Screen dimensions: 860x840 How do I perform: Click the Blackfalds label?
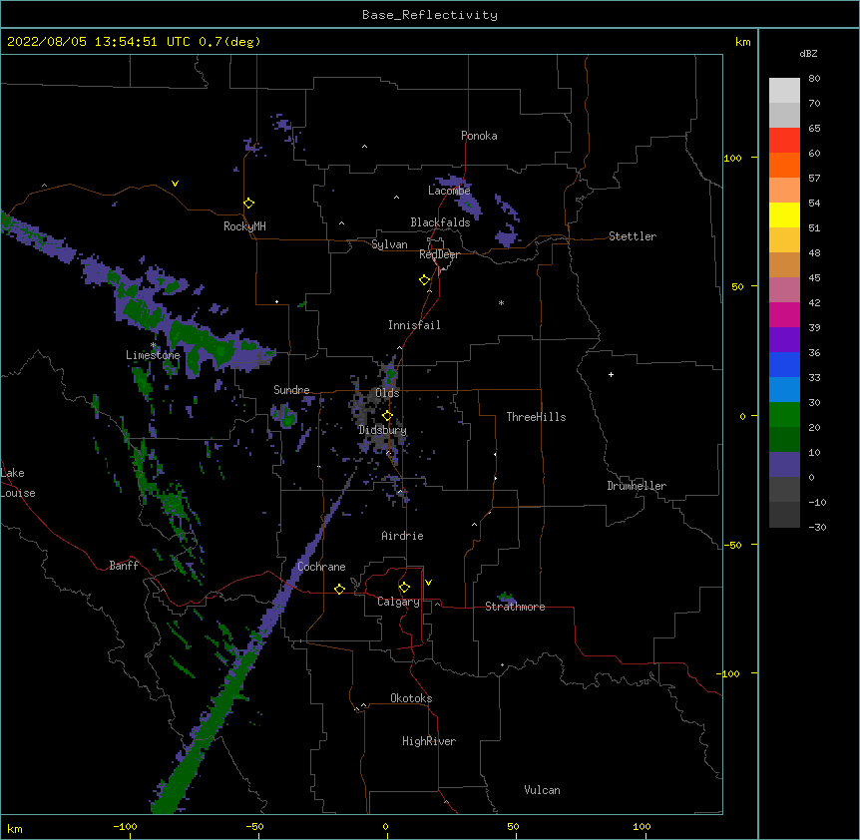tap(440, 222)
